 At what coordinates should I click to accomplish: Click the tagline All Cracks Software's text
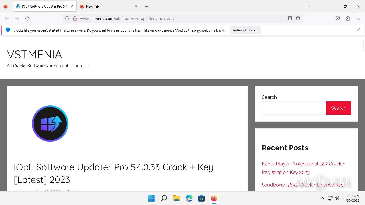coord(47,66)
